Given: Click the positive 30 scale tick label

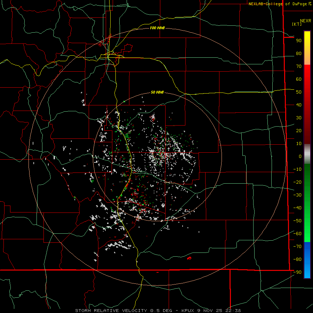Looking at the screenshot, I should 299,118.
